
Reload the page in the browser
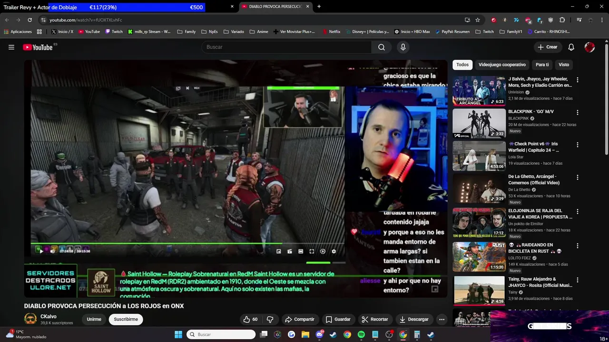click(x=29, y=20)
